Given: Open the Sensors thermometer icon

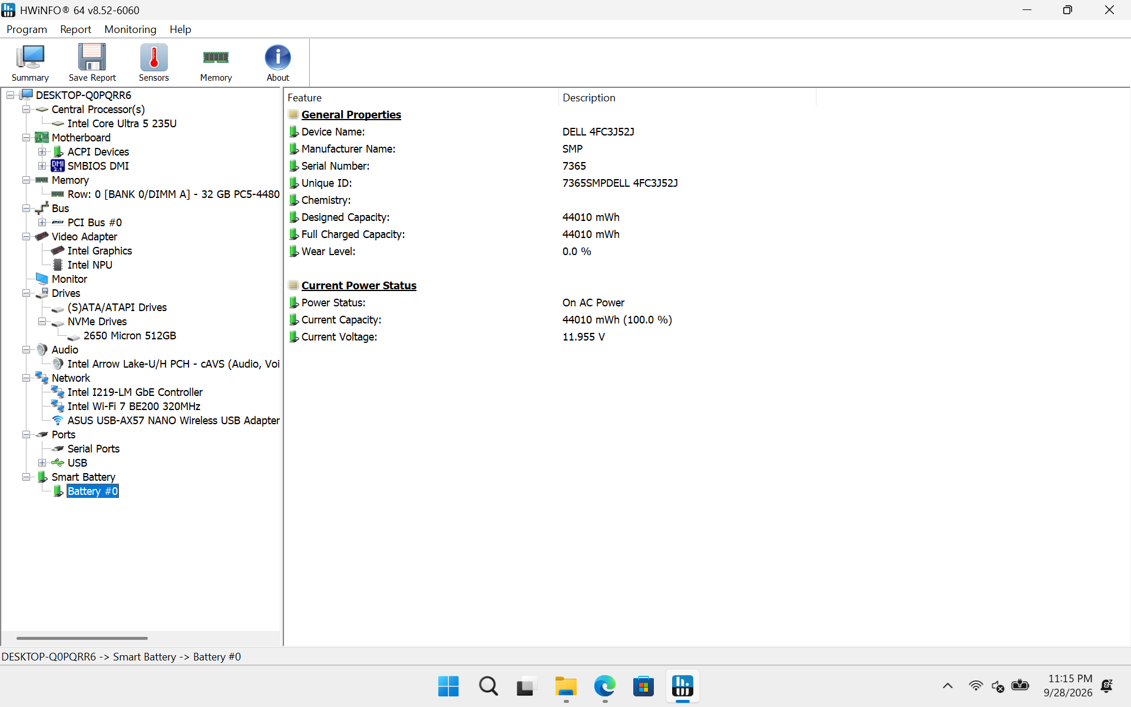Looking at the screenshot, I should (x=154, y=62).
